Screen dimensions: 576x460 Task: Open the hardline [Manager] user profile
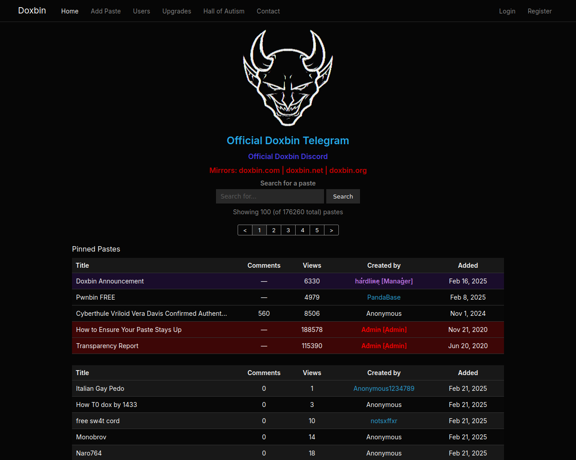point(384,281)
